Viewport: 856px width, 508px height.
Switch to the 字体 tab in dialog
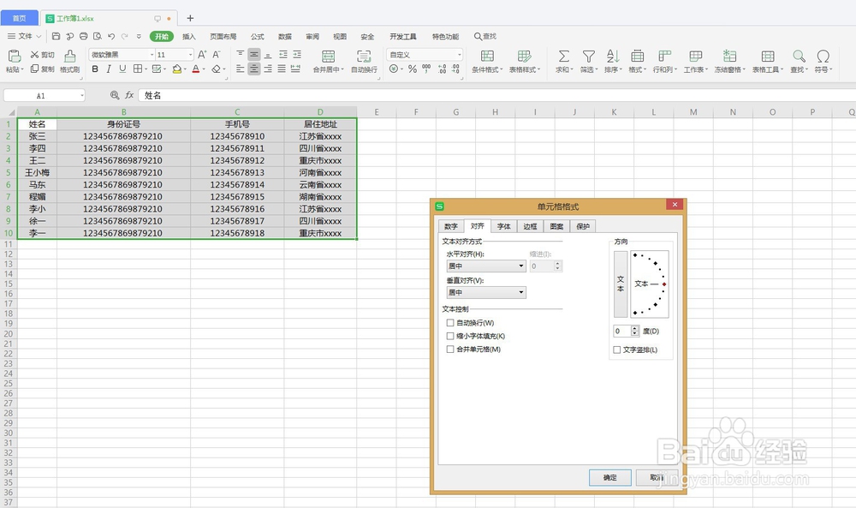point(504,226)
